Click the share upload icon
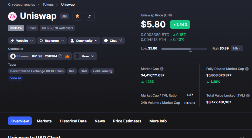 pyautogui.click(x=90, y=16)
